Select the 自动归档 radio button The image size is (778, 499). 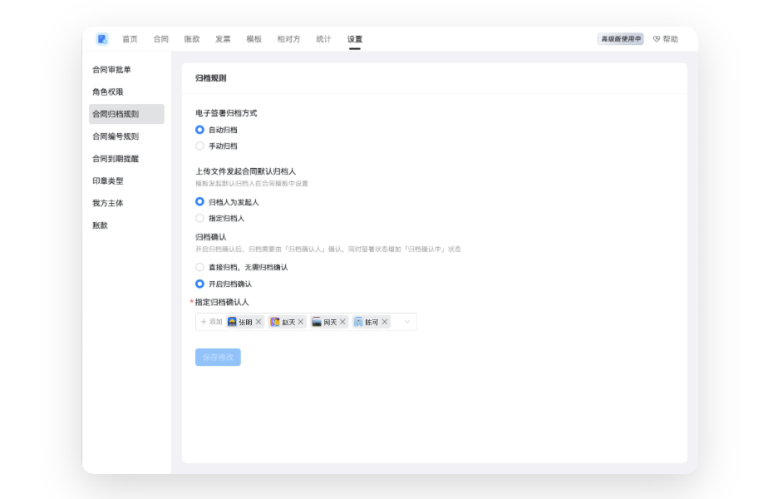(x=199, y=130)
